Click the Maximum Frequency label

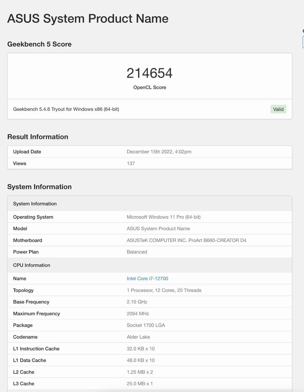pos(36,314)
